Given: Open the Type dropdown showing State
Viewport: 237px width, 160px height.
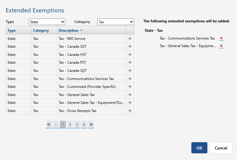Looking at the screenshot, I should 47,22.
